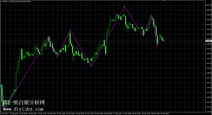Click the 1261.50 price scale label
This screenshot has height=115, width=212.
(209, 5)
